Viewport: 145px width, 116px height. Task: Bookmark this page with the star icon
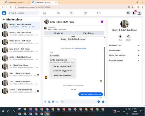tap(133, 7)
